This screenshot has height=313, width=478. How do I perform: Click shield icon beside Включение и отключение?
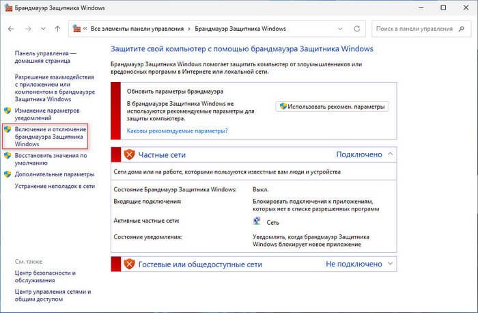point(8,129)
